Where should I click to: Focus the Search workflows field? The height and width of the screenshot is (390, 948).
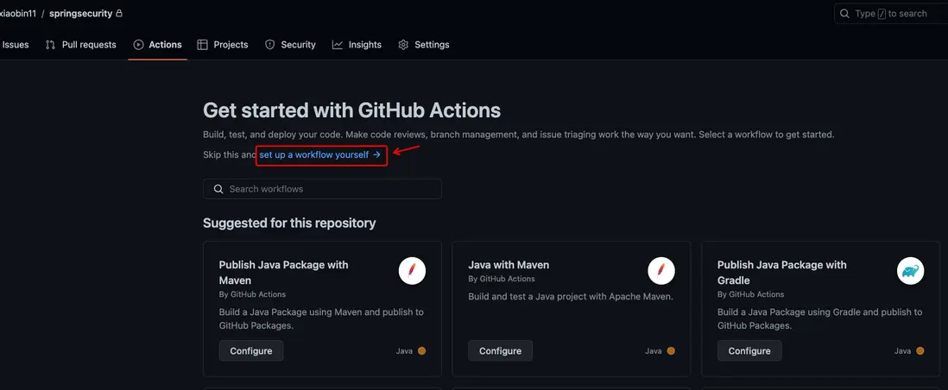click(x=328, y=189)
